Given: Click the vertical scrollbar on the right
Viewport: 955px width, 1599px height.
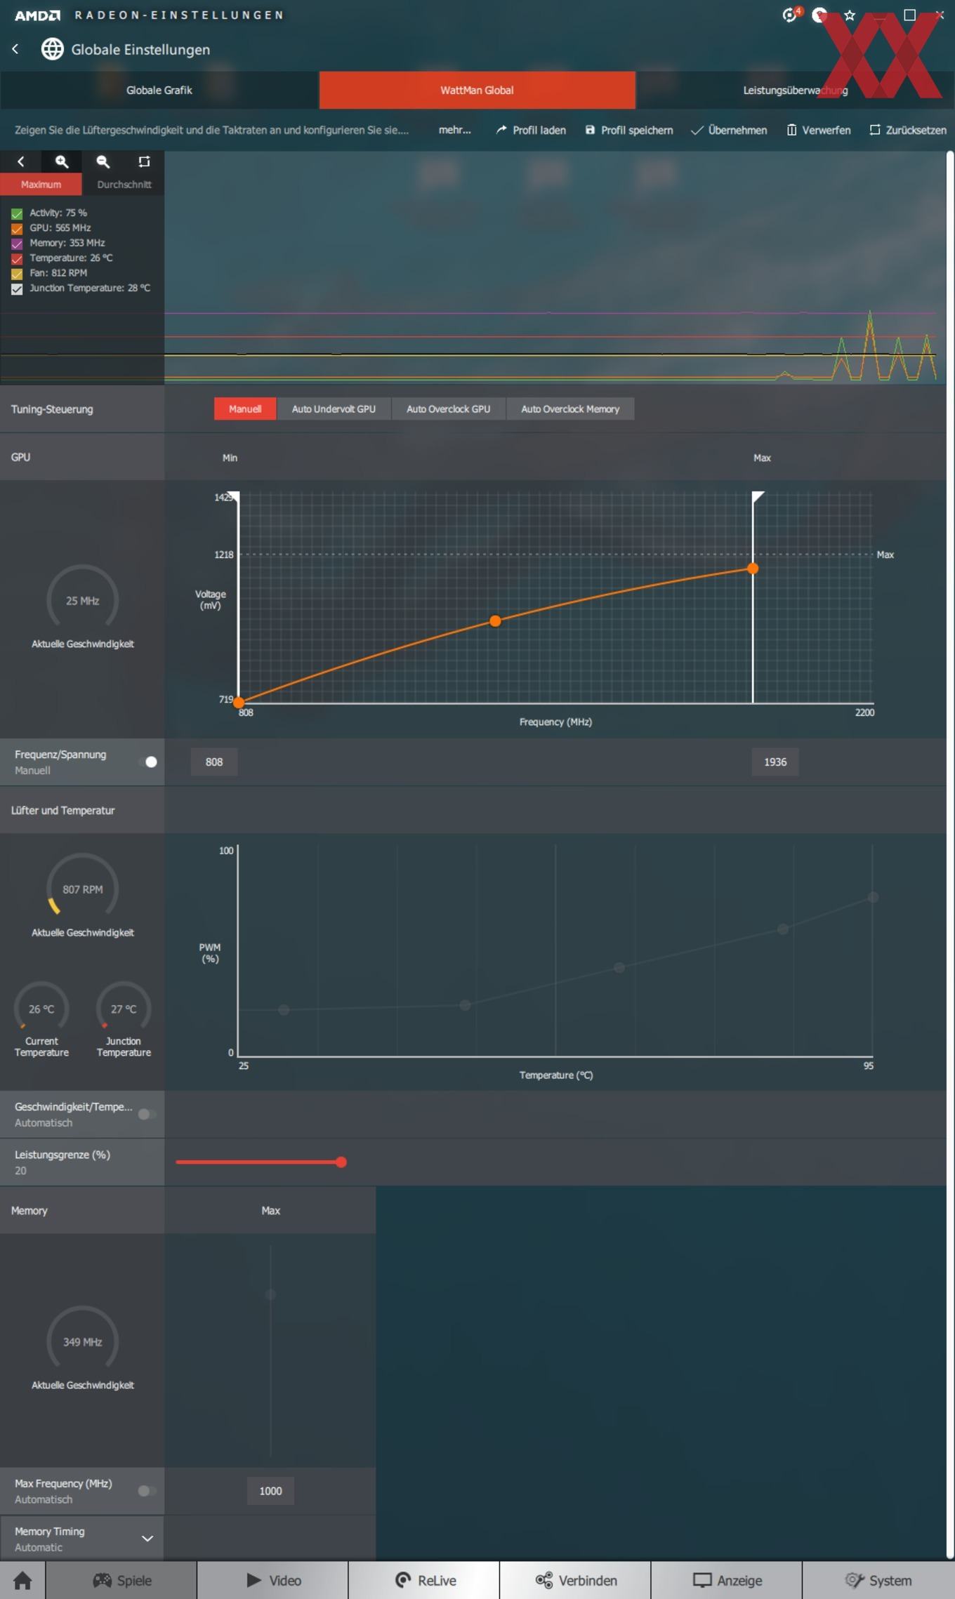Looking at the screenshot, I should tap(950, 854).
